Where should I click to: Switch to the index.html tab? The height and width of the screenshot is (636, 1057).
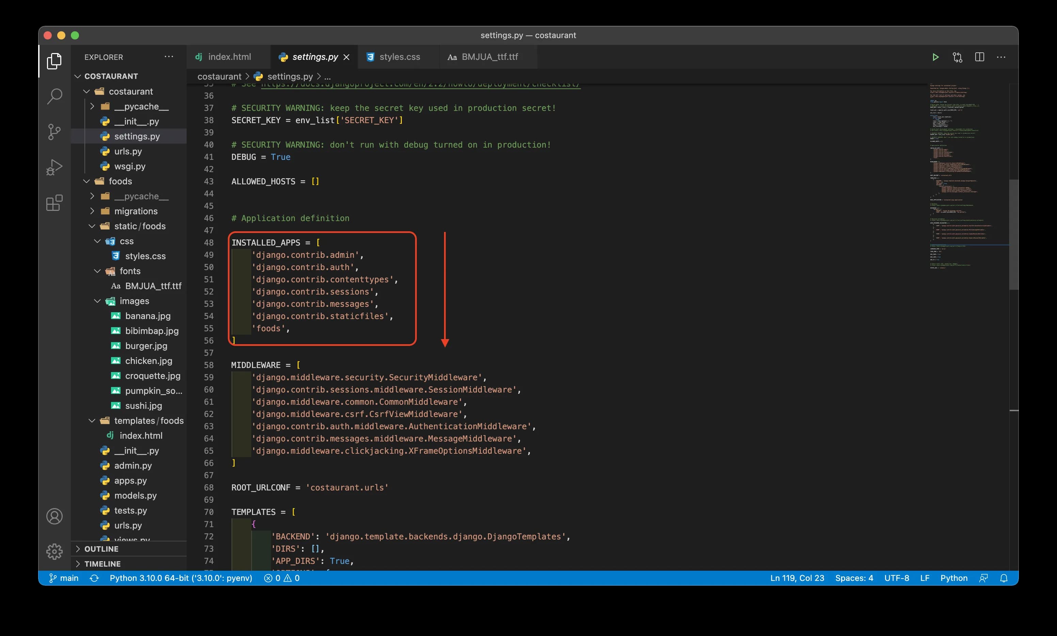[229, 57]
